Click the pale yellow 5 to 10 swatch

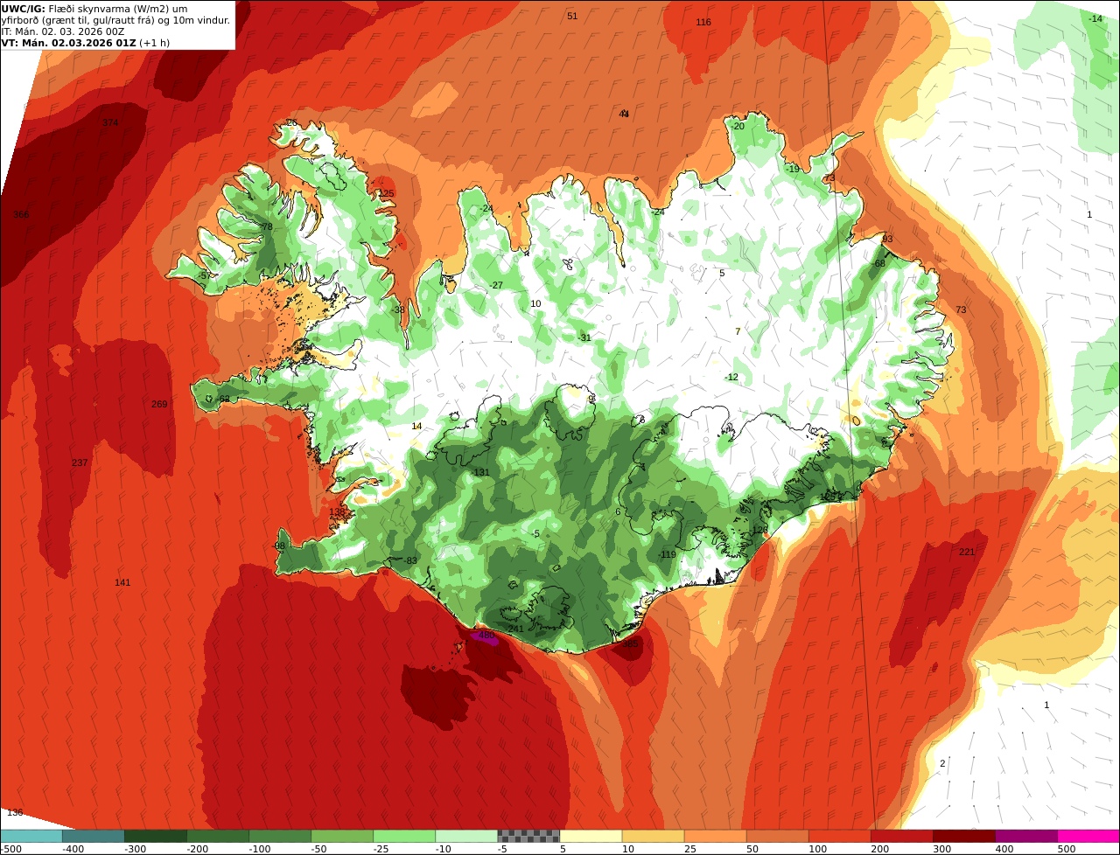coord(591,836)
